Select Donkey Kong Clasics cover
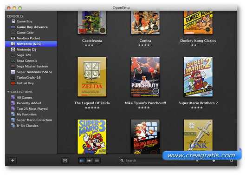This screenshot has width=246, height=175. 198,22
